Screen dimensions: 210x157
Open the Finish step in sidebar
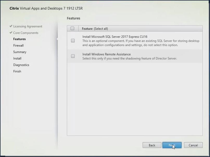(x=17, y=71)
